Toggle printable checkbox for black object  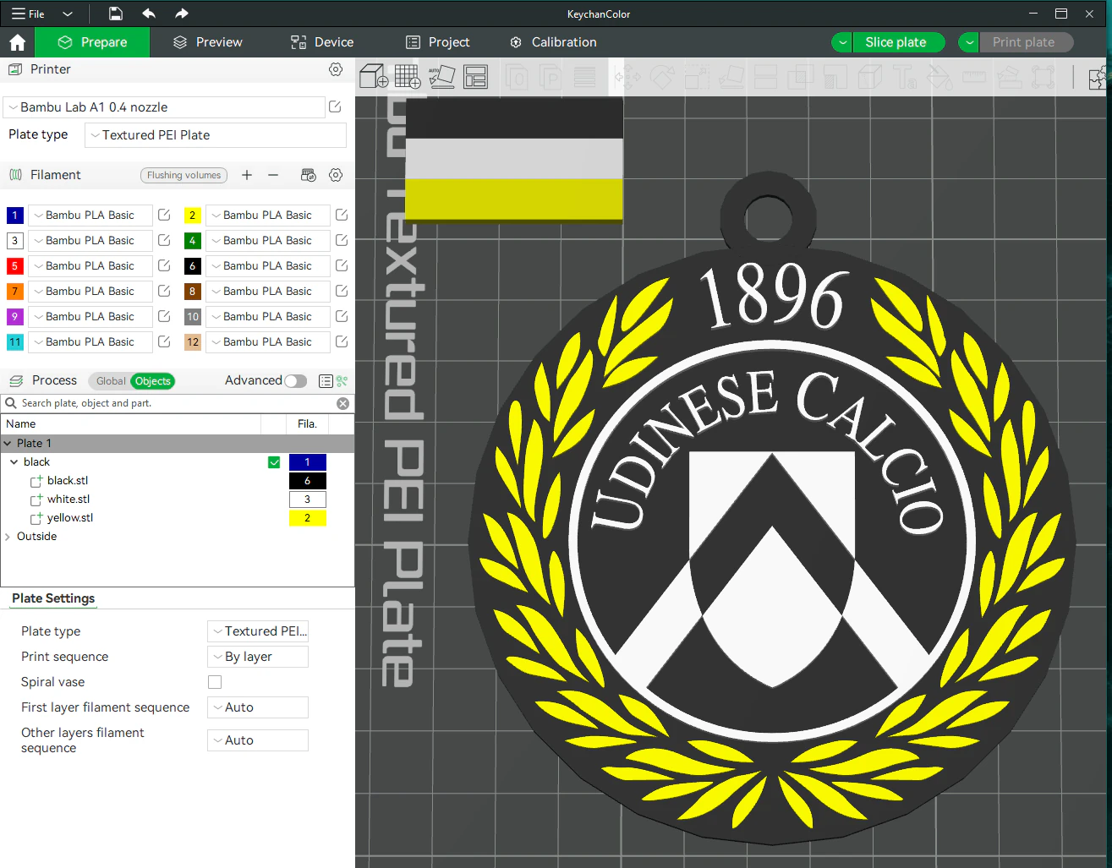pos(274,462)
